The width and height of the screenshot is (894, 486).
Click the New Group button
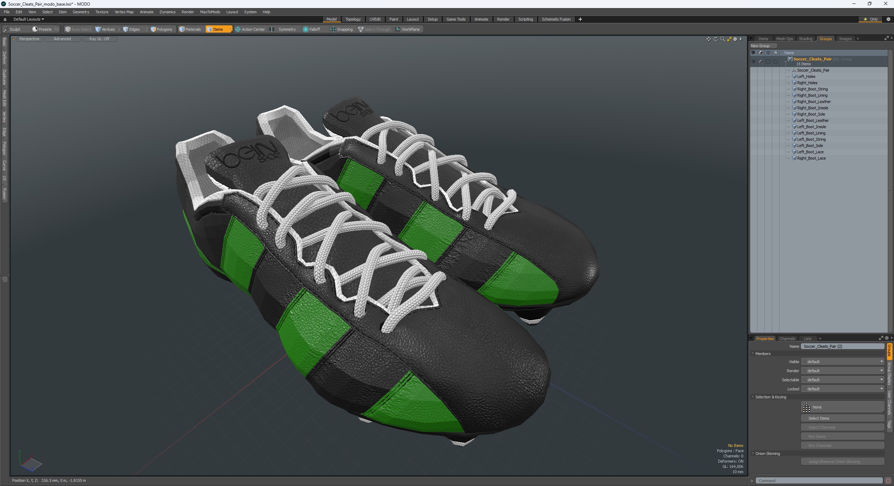point(763,46)
